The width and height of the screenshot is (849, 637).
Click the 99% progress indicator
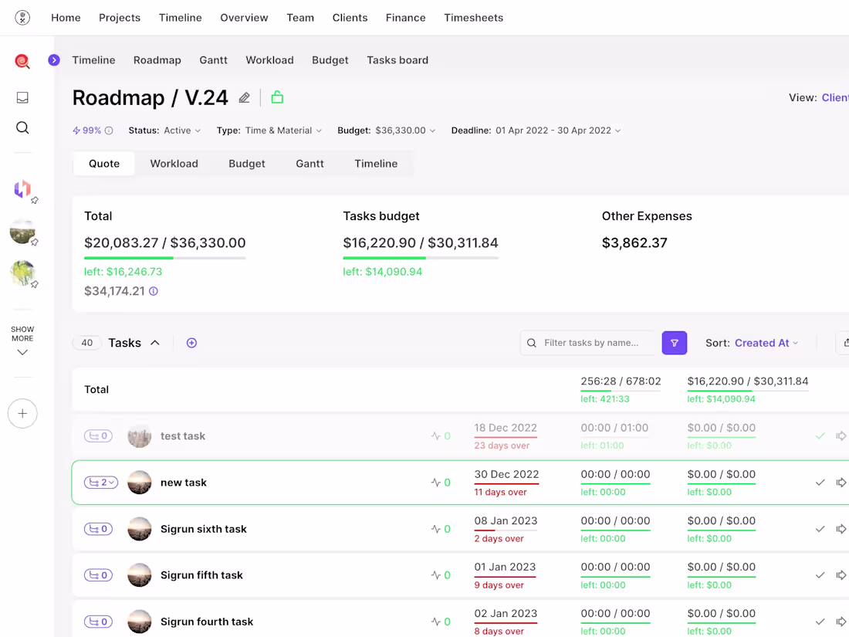(86, 130)
